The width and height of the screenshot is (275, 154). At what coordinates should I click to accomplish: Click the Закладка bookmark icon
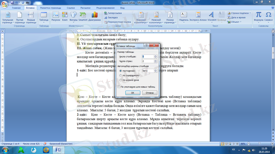point(112,17)
